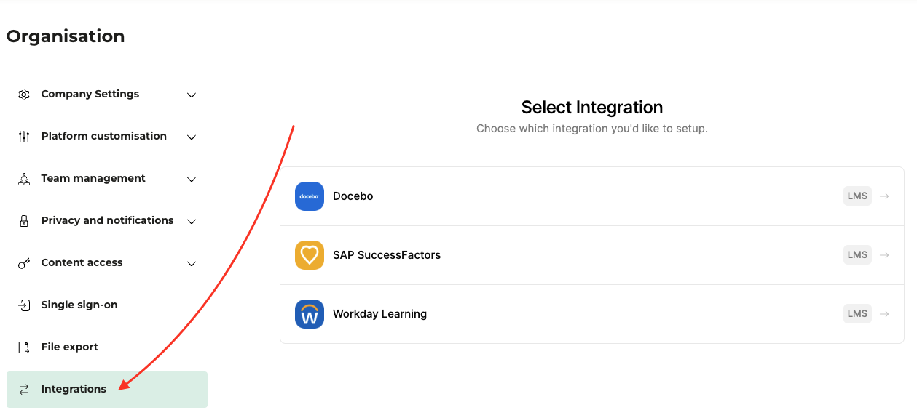
Task: Click the Platform customisation sliders icon
Action: [x=24, y=137]
